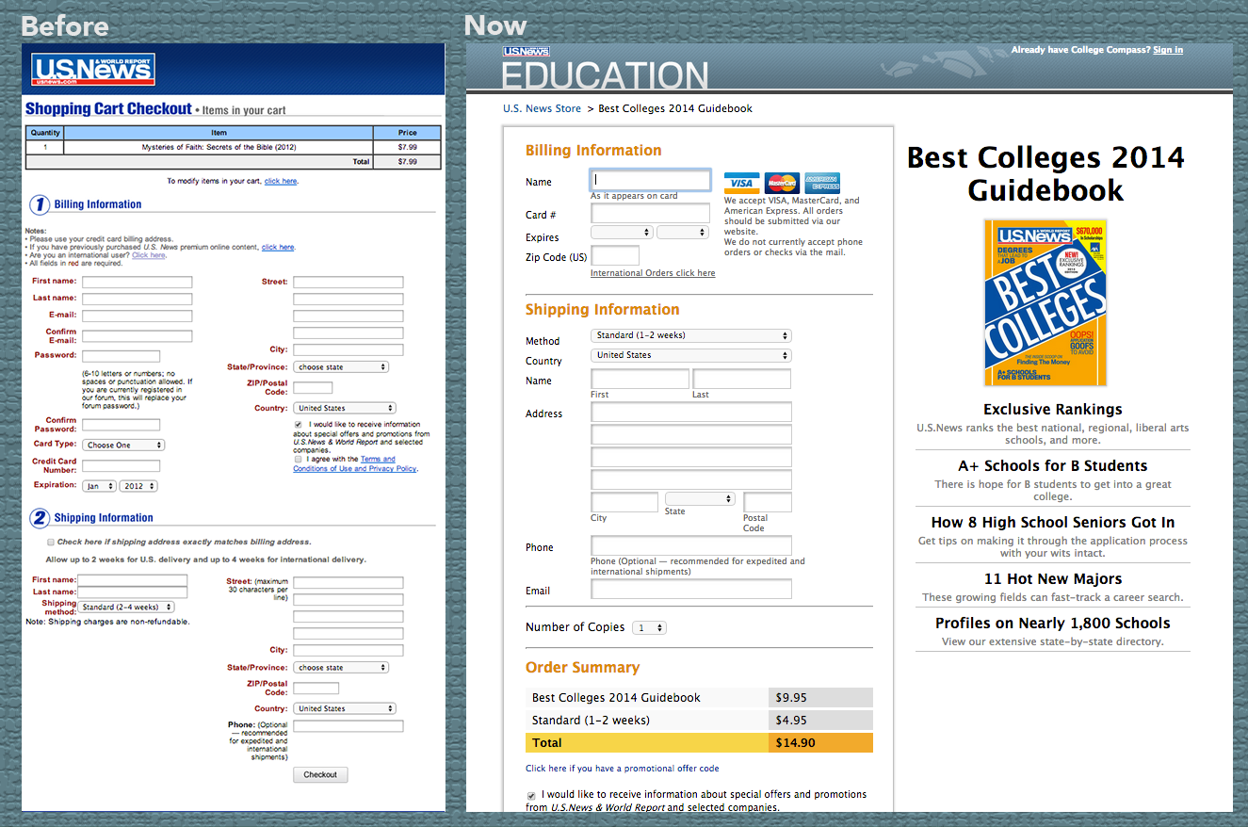Toggle special offers checkbox in Now page

point(531,796)
